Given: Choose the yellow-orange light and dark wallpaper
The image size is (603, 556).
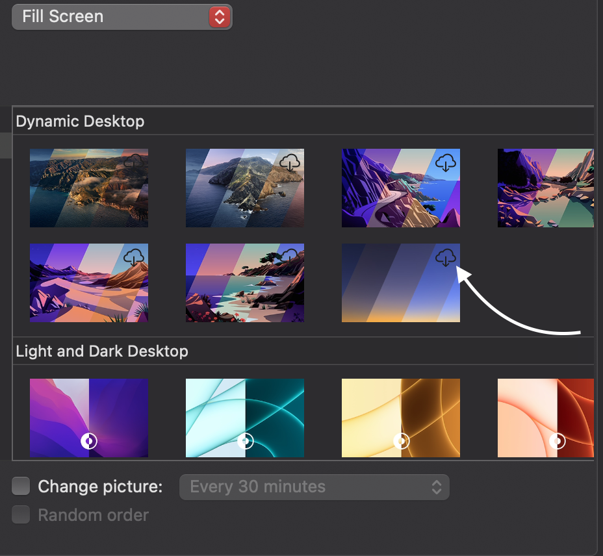Looking at the screenshot, I should pos(401,418).
